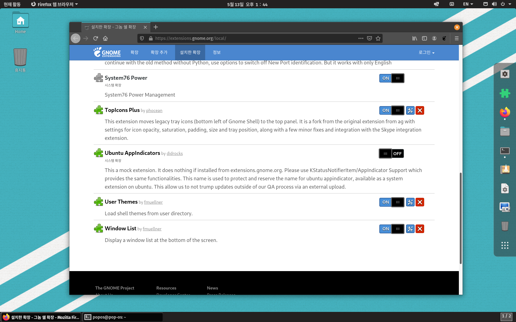Go to the 확장 추가 tab
Viewport: 516px width, 322px height.
coord(159,52)
